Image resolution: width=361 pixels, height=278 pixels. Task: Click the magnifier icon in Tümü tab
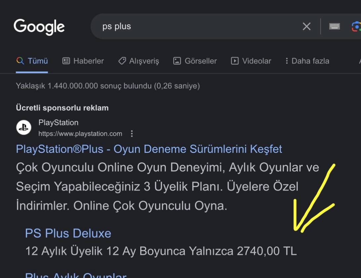[20, 61]
